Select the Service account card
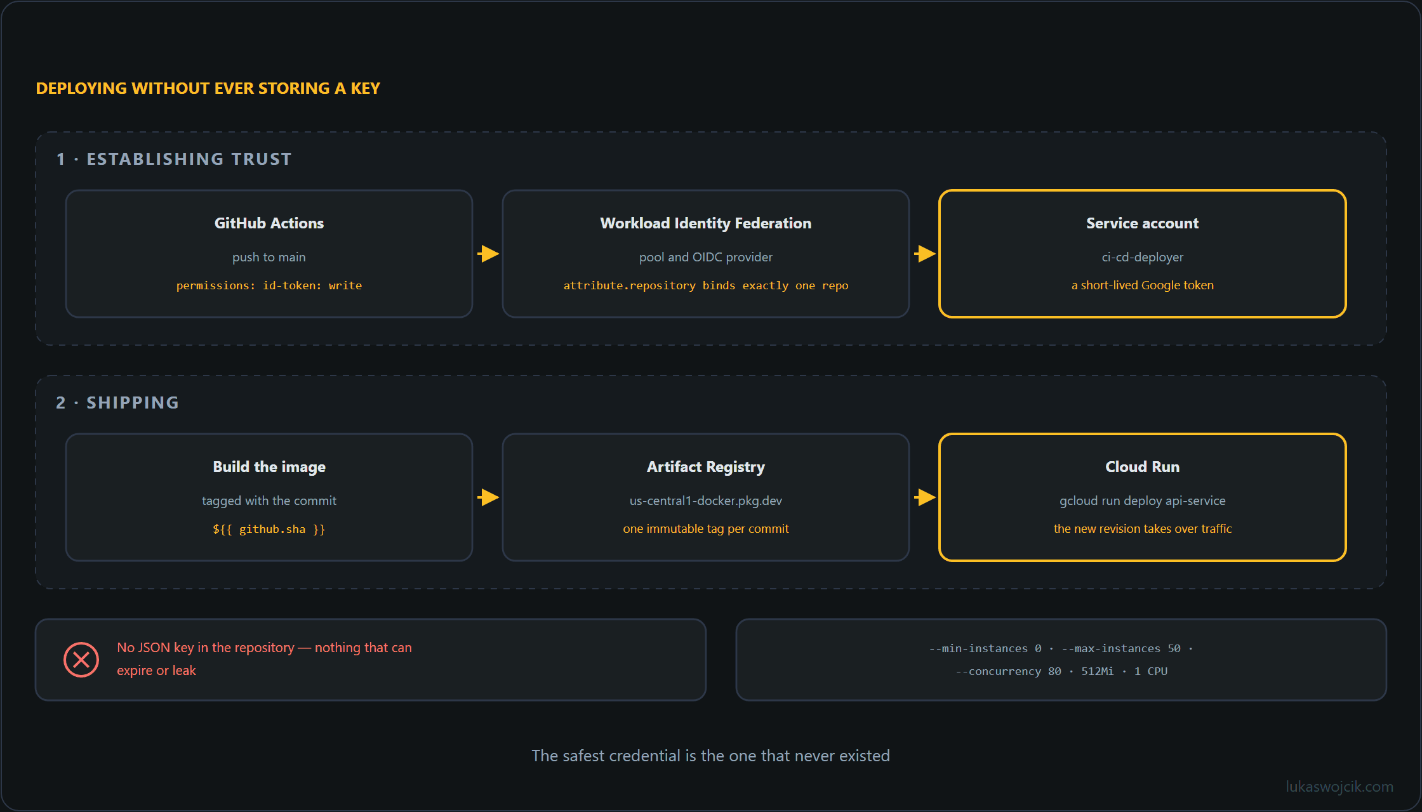This screenshot has width=1422, height=812. (1143, 254)
